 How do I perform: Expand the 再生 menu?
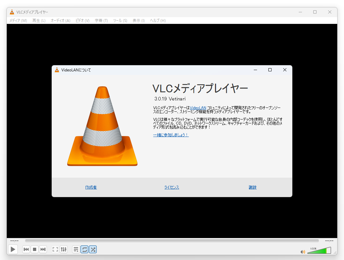tap(38, 20)
